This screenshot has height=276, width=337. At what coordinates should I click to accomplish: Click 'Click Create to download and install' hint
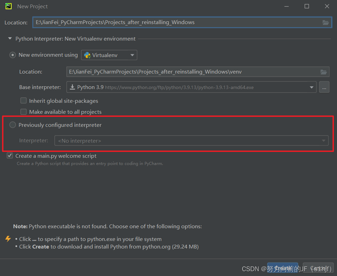tap(109, 247)
